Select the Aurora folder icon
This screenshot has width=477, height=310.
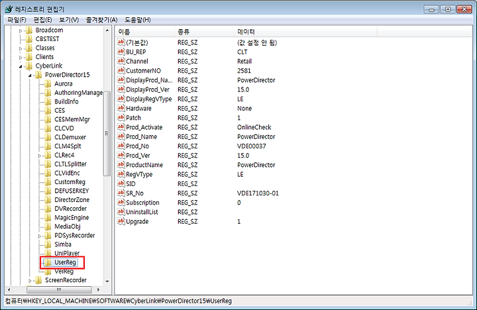[x=48, y=83]
